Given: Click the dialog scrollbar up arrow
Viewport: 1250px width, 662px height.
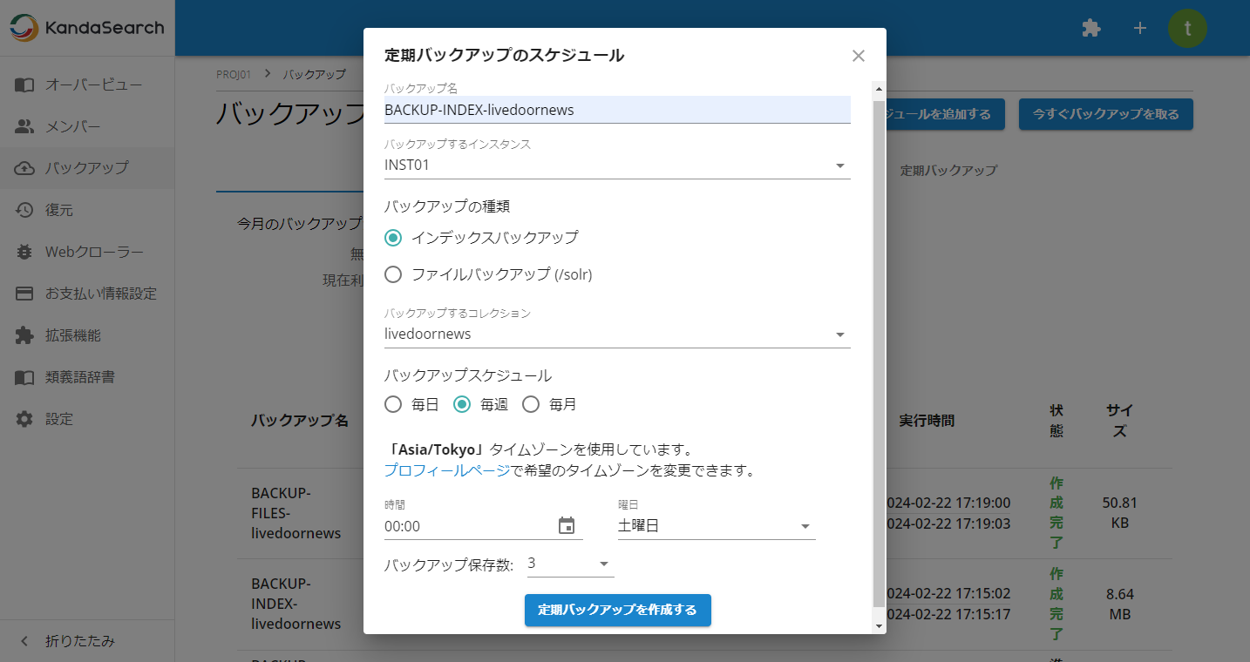Looking at the screenshot, I should (879, 89).
